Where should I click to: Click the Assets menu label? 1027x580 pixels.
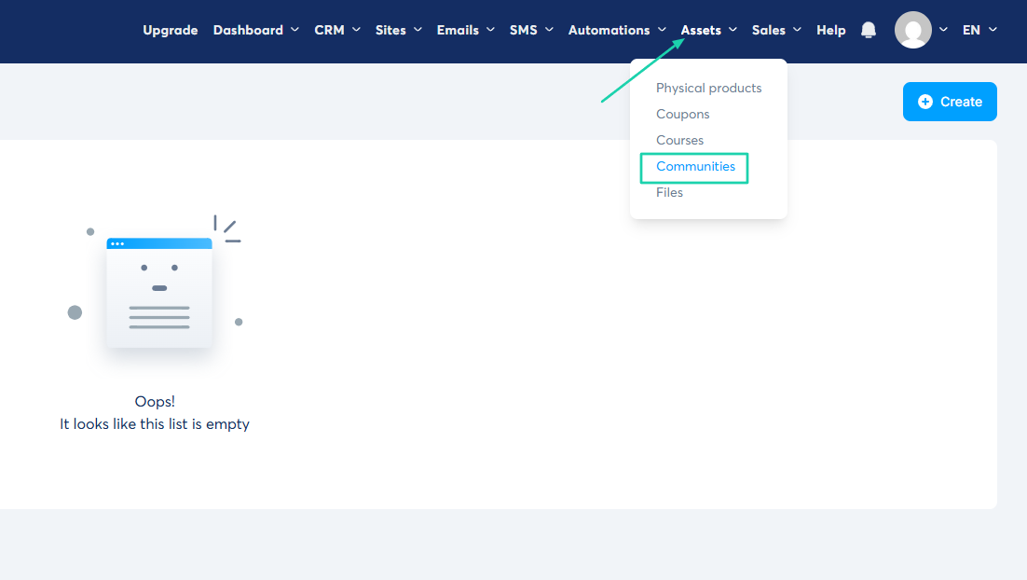[x=701, y=30]
